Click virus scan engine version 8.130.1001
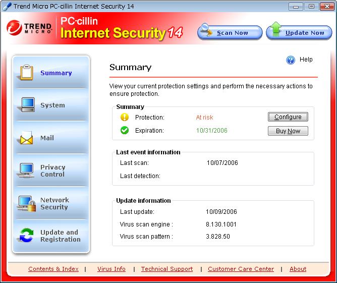This screenshot has width=337, height=283. tap(221, 224)
